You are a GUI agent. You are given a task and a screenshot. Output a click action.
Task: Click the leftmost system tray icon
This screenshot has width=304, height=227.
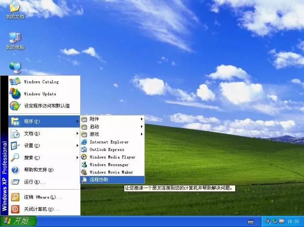point(268,221)
